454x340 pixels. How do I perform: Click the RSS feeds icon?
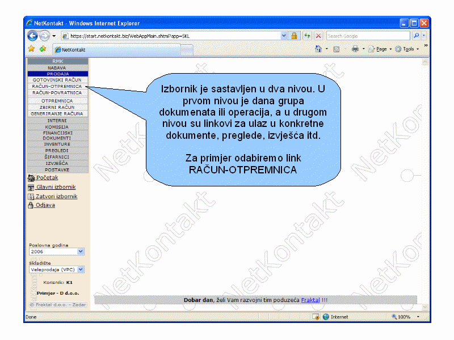pyautogui.click(x=336, y=49)
